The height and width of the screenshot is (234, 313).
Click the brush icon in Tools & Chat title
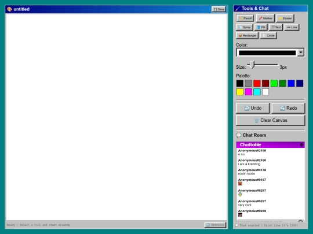(238, 9)
